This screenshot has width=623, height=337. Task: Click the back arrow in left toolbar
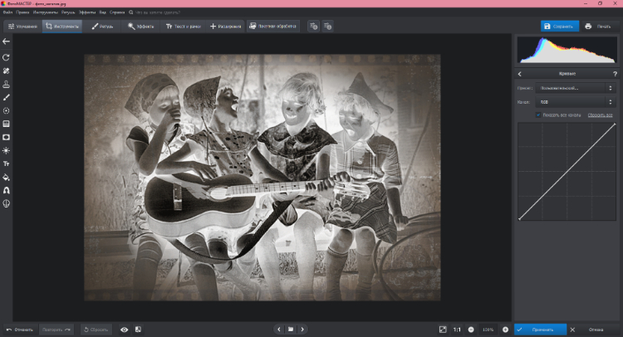[7, 42]
